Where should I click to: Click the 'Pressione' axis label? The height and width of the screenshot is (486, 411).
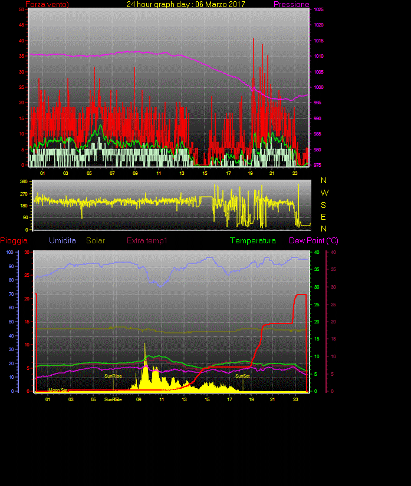291,4
